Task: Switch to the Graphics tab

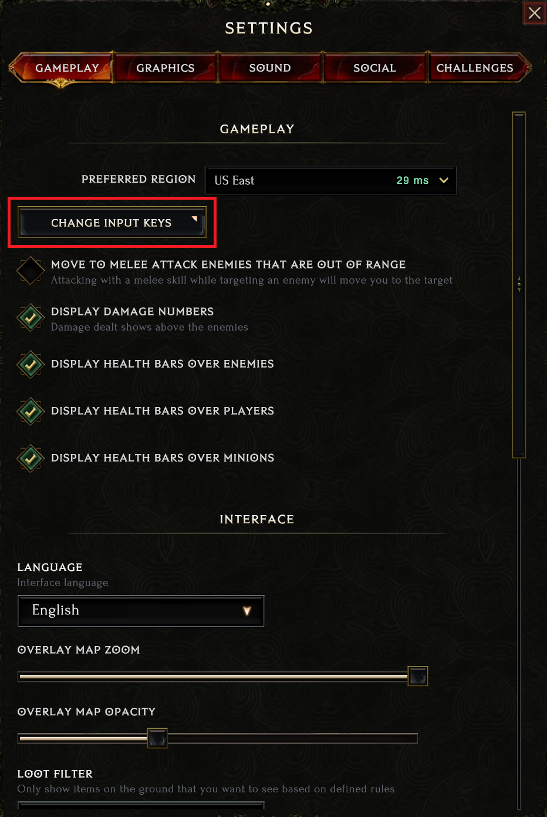Action: pos(166,68)
